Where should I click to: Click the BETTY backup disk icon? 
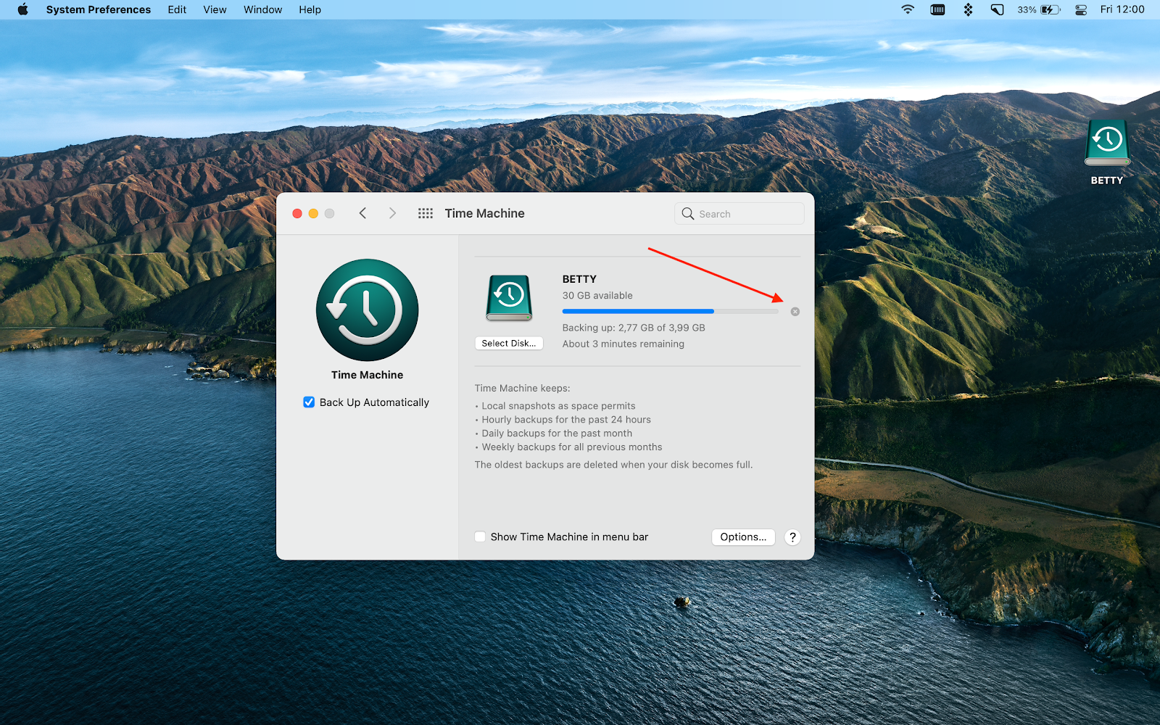pyautogui.click(x=509, y=298)
